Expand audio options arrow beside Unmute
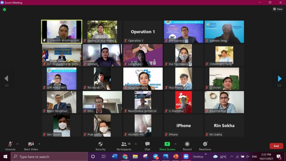286x161 pixels. tap(17, 144)
